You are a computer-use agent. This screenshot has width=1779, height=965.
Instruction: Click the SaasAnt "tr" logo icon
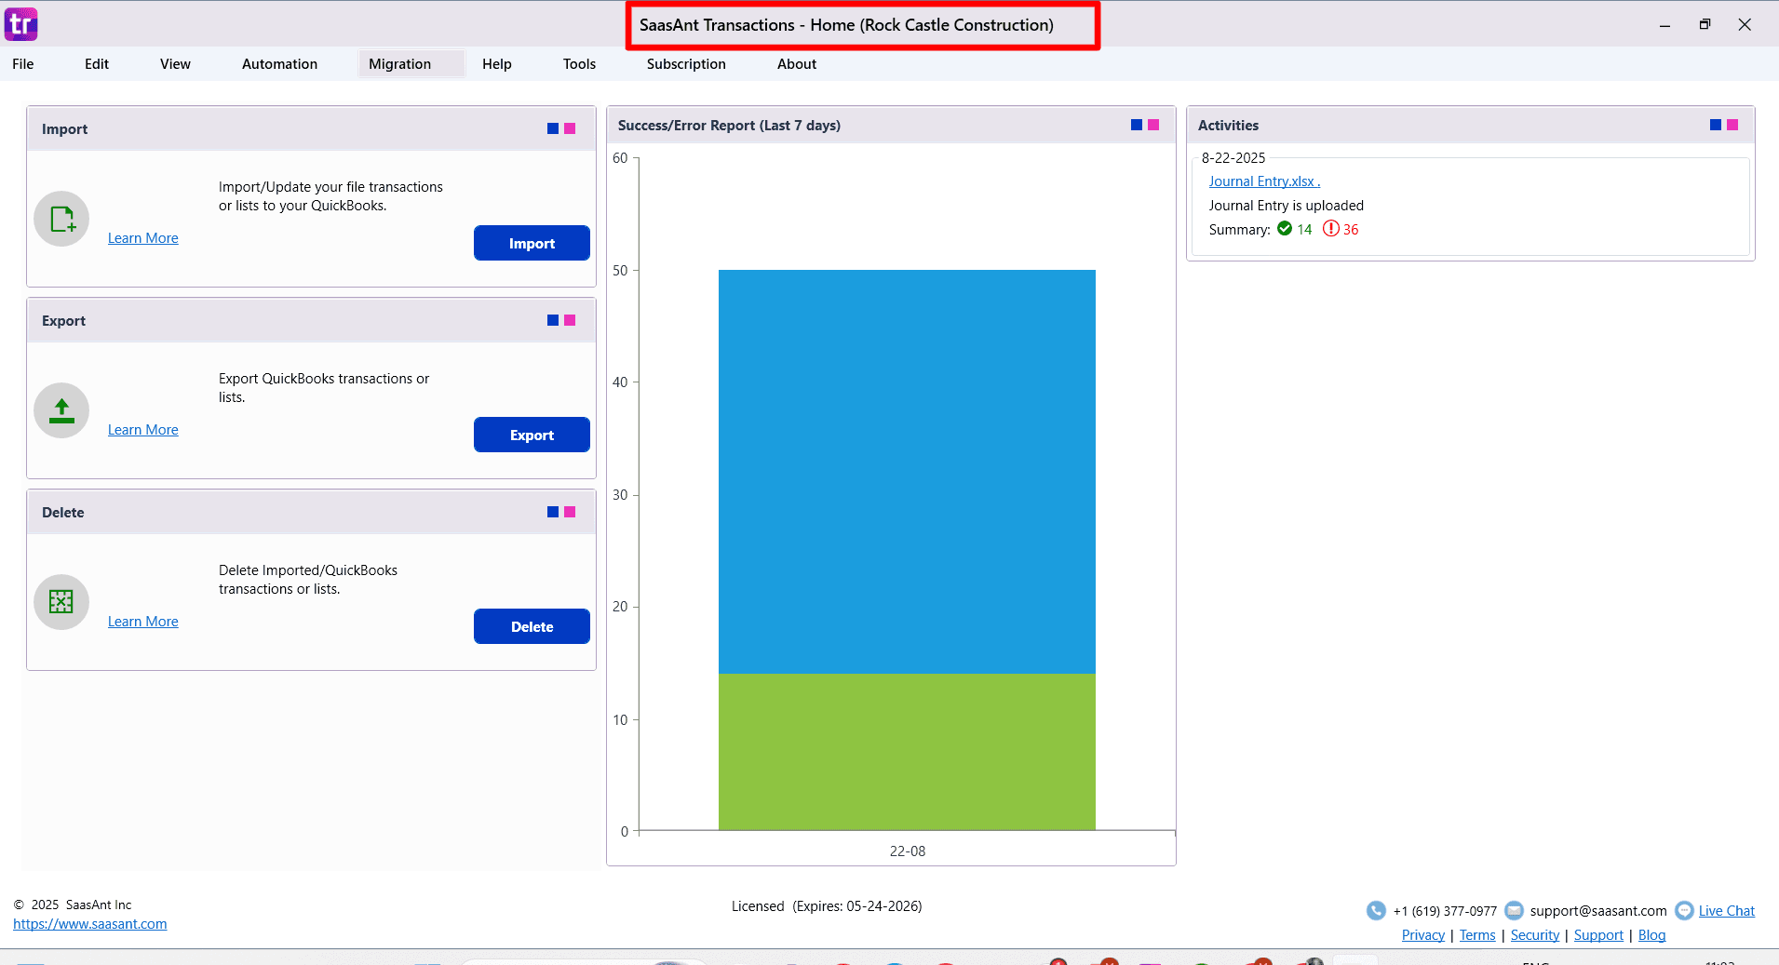pyautogui.click(x=20, y=24)
